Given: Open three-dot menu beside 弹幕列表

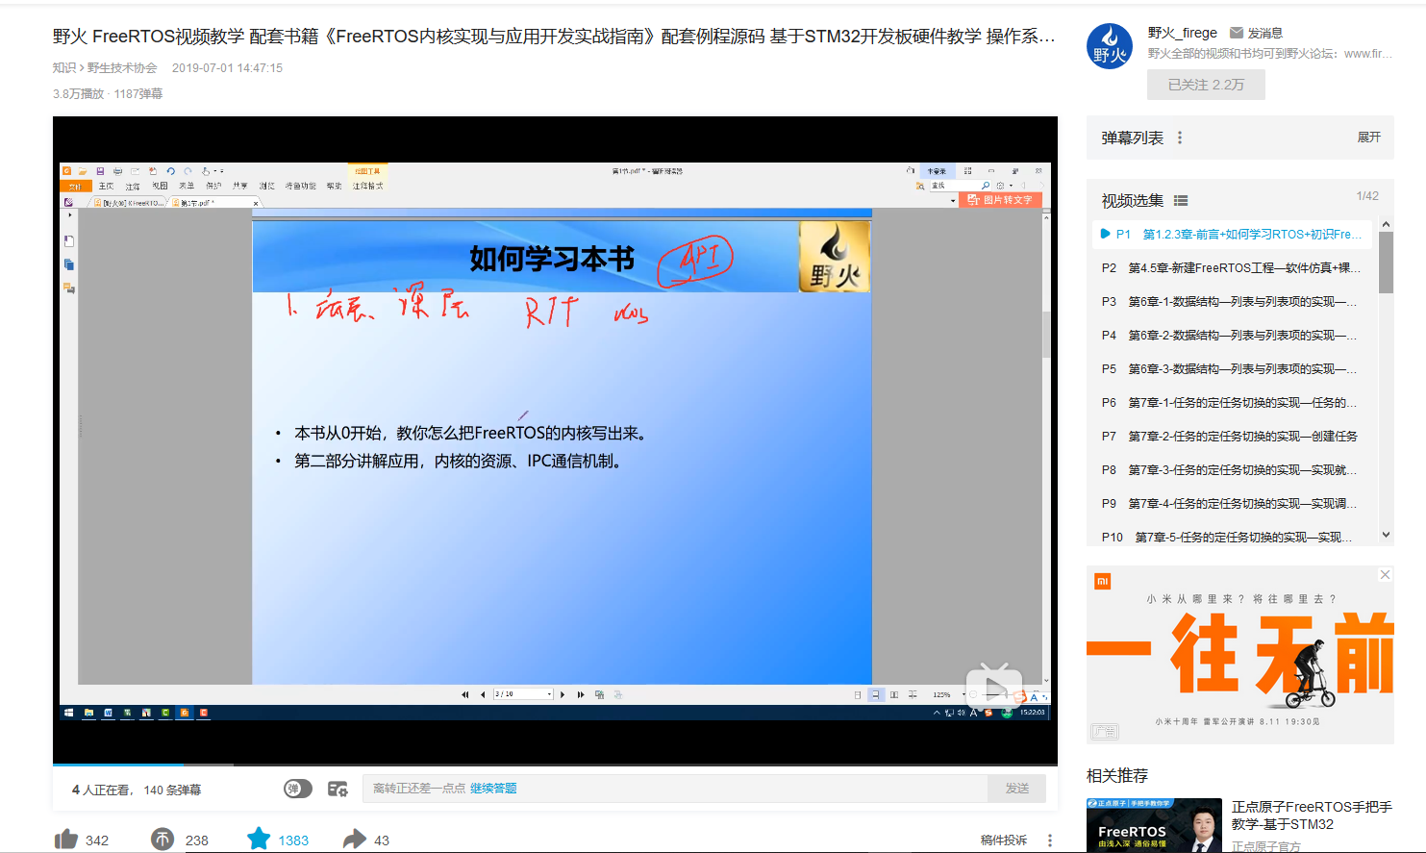Looking at the screenshot, I should click(1180, 138).
